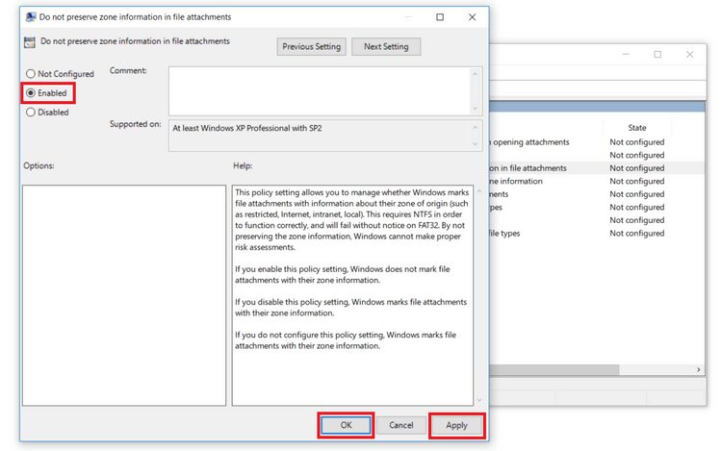Minimize the background Group Policy window
The width and height of the screenshot is (722, 451).
point(626,54)
